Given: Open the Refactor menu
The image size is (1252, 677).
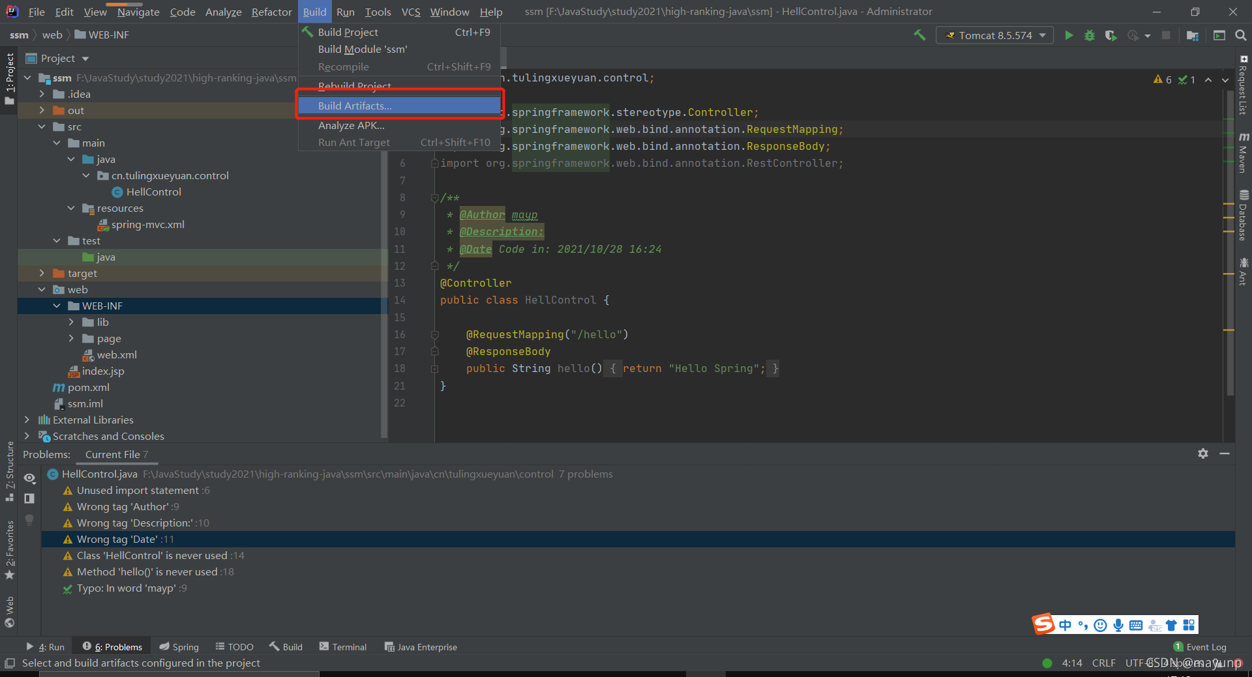Looking at the screenshot, I should tap(271, 12).
